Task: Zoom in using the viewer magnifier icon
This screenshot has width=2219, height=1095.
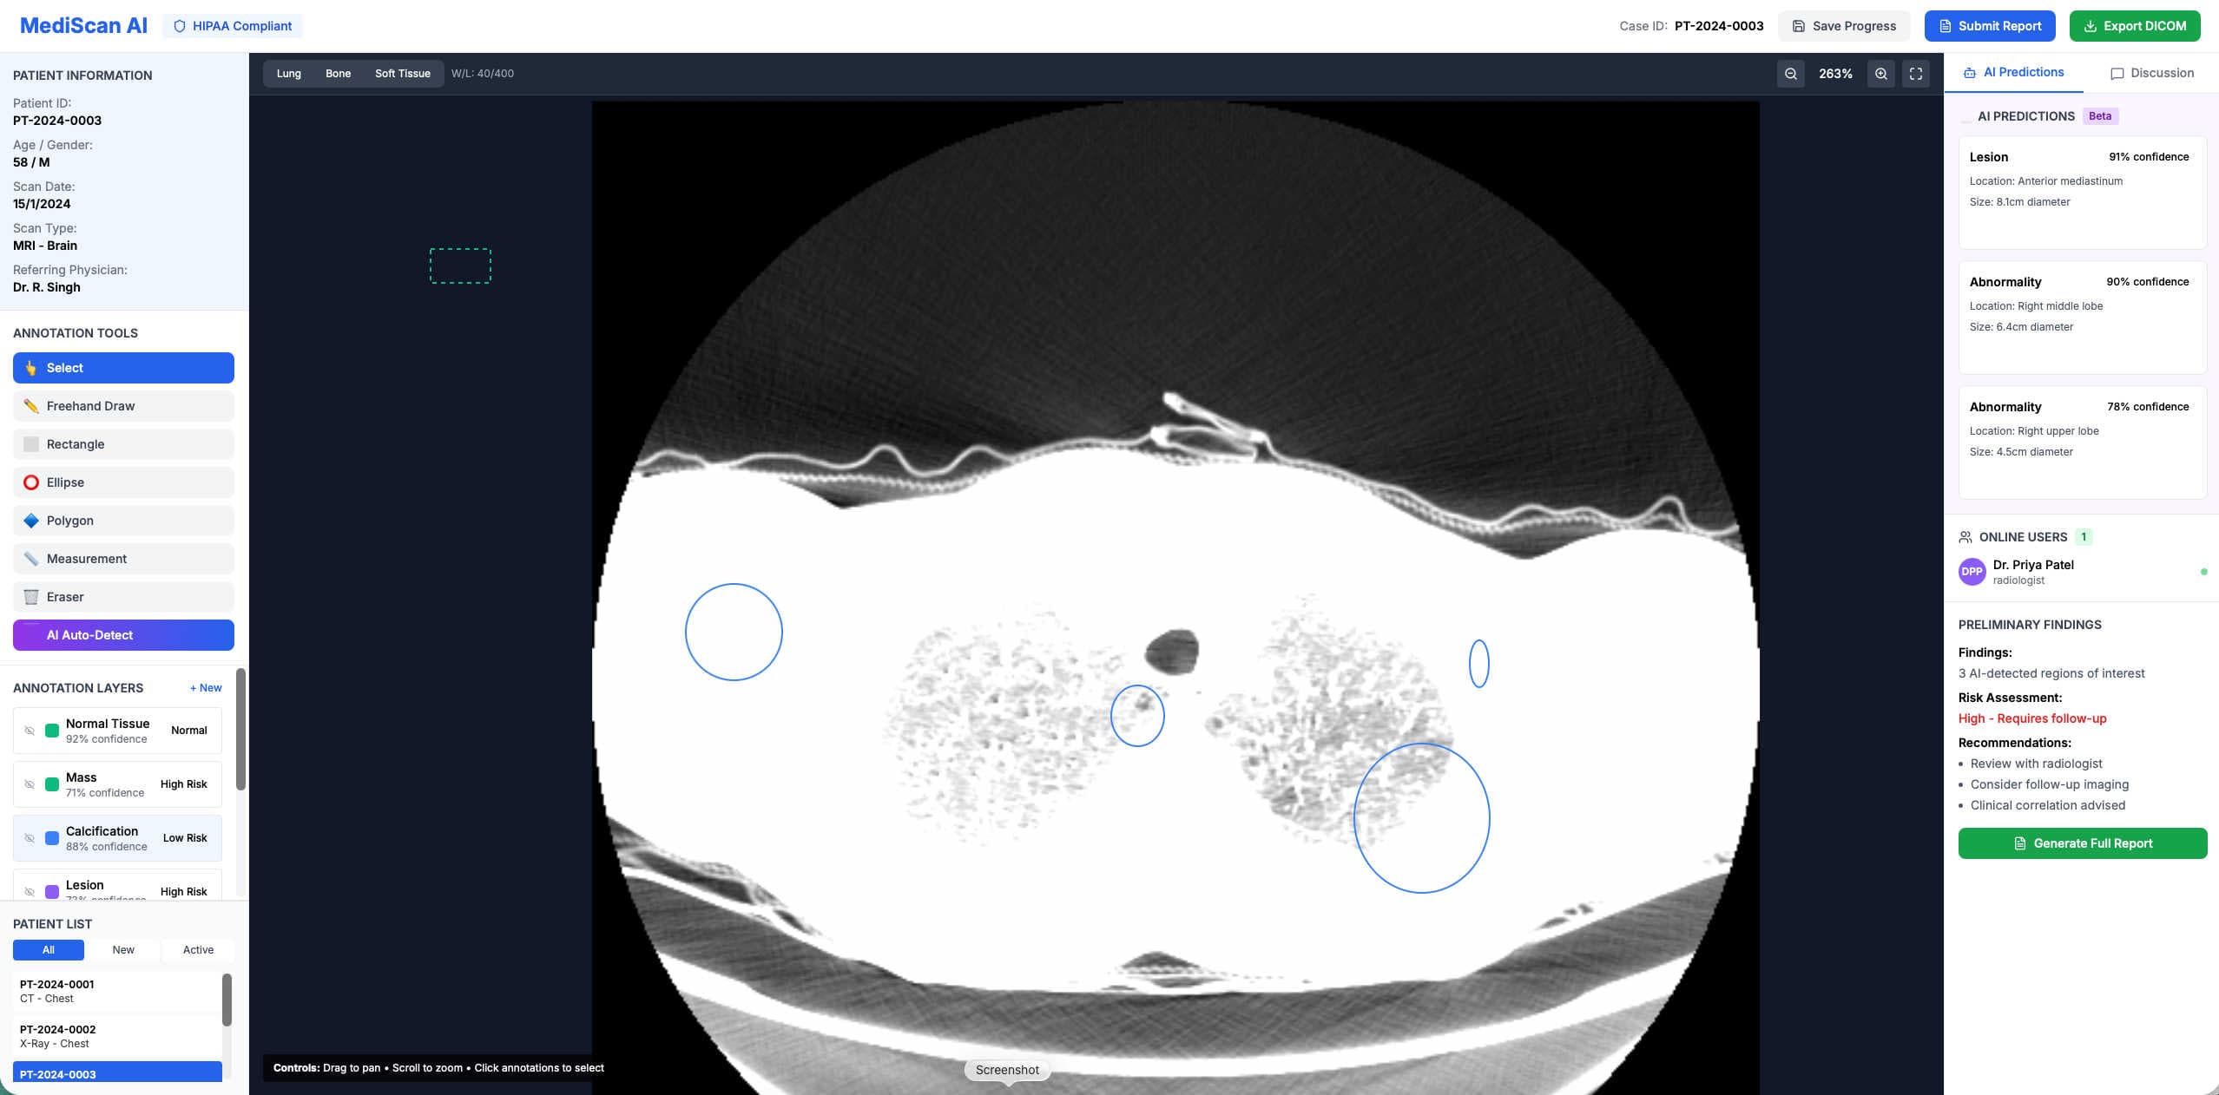Action: point(1880,74)
